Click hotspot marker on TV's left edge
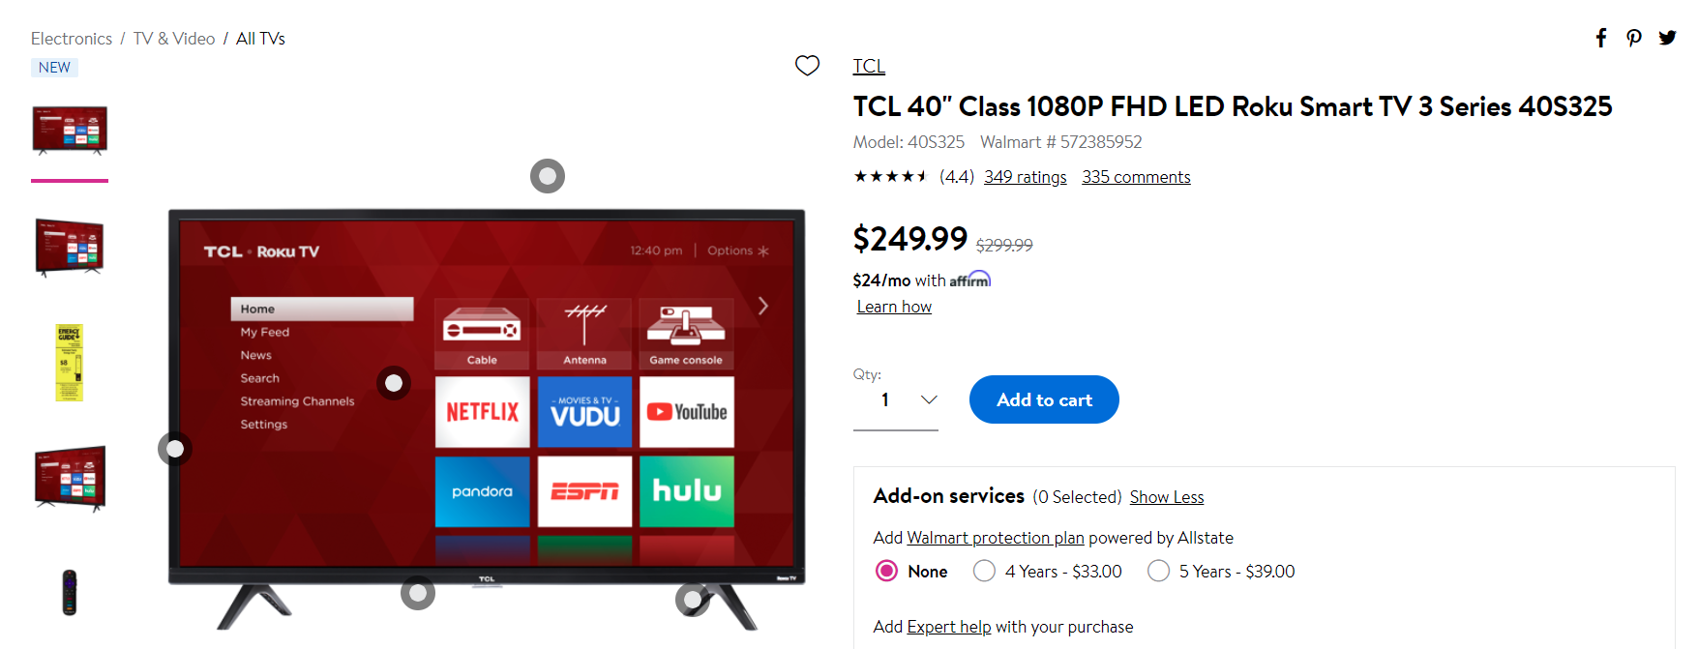 coord(175,449)
